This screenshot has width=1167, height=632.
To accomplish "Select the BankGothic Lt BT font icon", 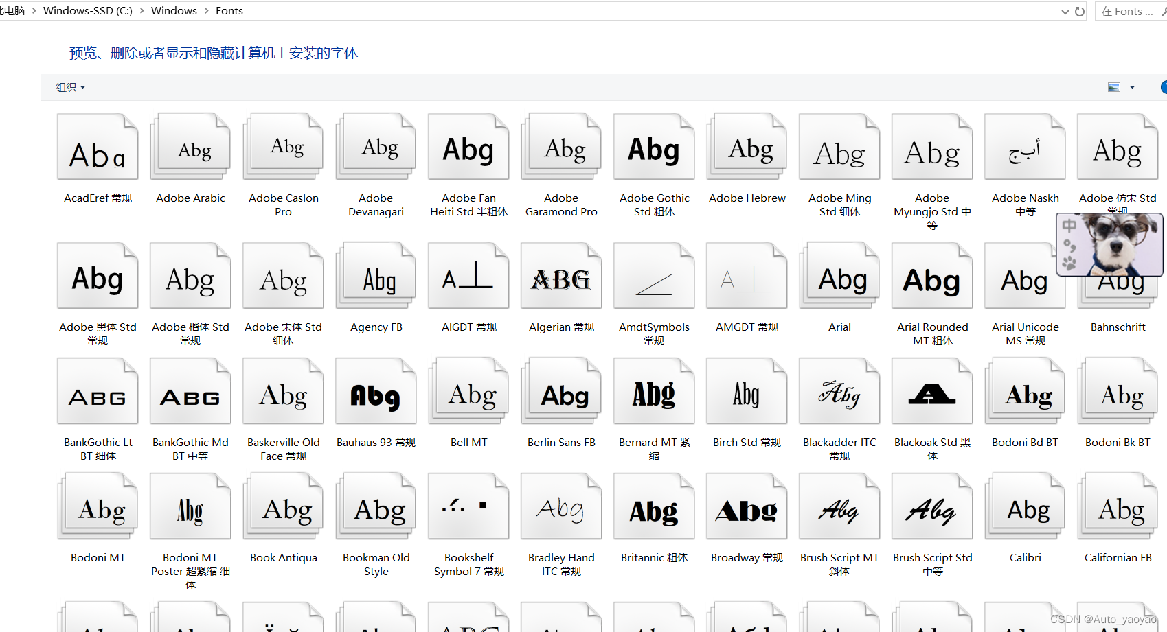I will click(98, 391).
